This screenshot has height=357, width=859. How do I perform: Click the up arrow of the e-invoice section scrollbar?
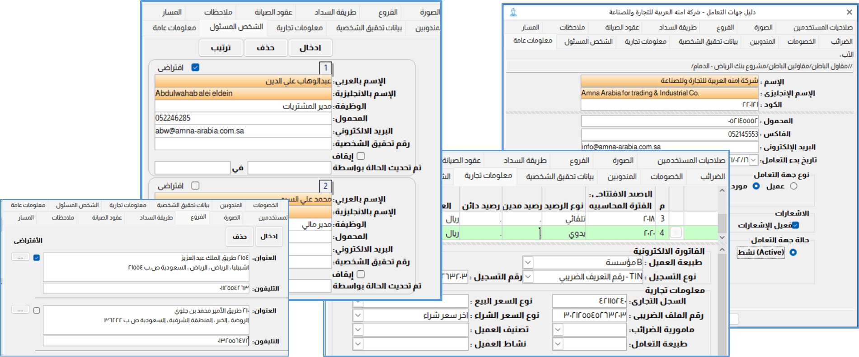click(x=722, y=250)
